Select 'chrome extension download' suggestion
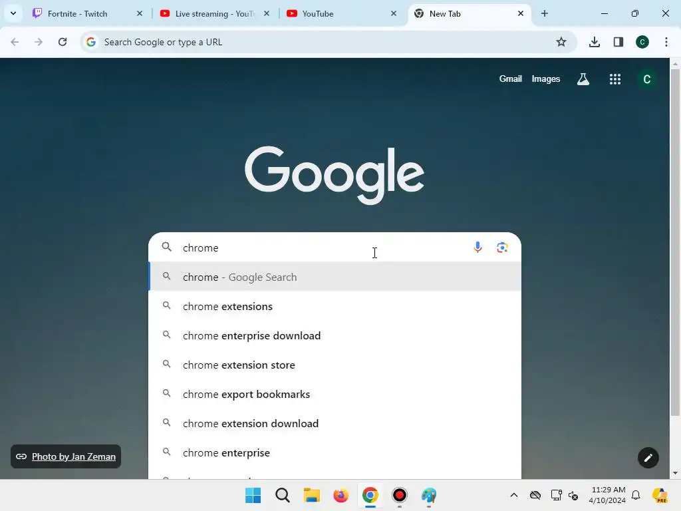Screen dimensions: 681x511 (335, 423)
